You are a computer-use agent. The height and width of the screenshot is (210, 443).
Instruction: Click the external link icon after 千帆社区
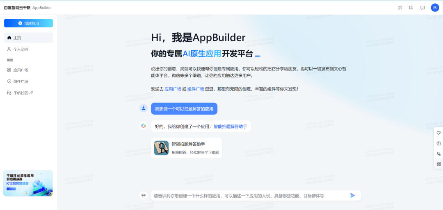click(31, 93)
